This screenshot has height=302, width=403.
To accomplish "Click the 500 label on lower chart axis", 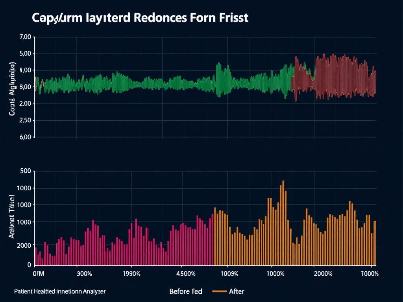I will tap(25, 171).
